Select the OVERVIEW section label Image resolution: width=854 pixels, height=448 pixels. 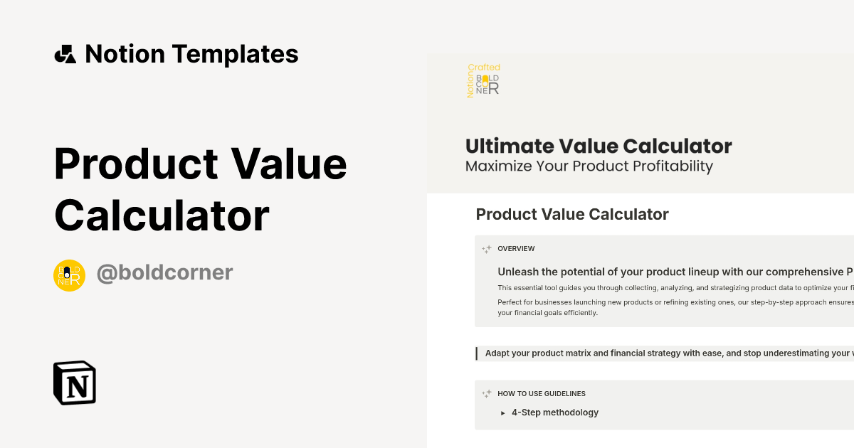click(516, 249)
